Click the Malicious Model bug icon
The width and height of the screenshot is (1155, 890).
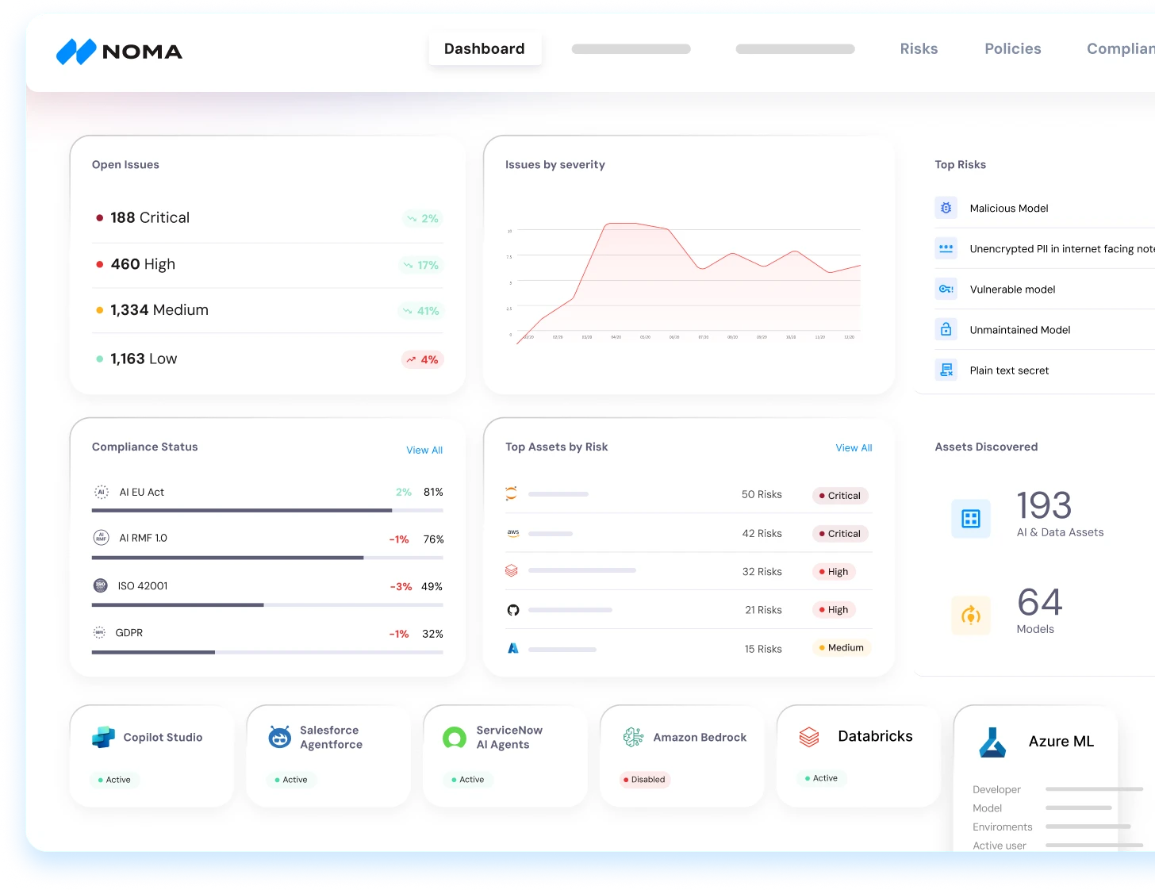pos(946,208)
